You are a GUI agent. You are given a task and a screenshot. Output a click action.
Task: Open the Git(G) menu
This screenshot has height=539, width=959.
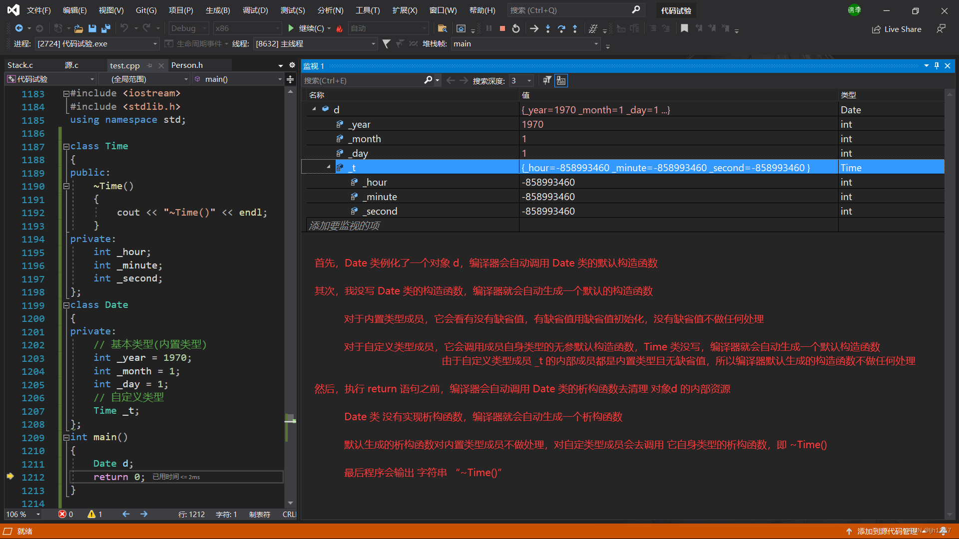(x=146, y=10)
